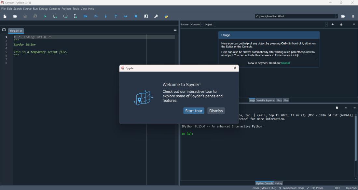Expand the Object combo box arrow
Screen dimensions: 358x190
point(326,24)
